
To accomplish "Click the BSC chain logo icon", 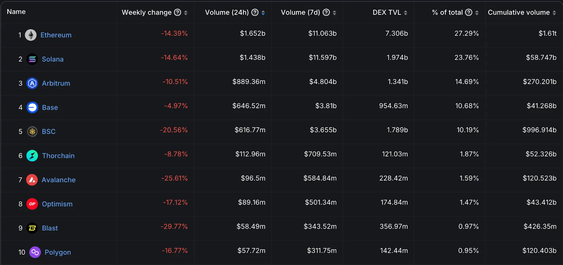I will pos(32,132).
